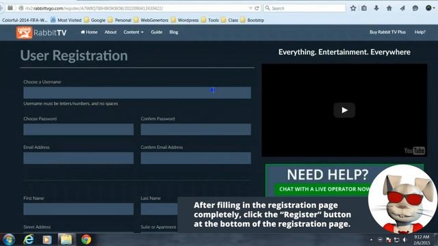Viewport: 438px width, 246px height.
Task: Click the YouTube logo on video
Action: click(415, 150)
